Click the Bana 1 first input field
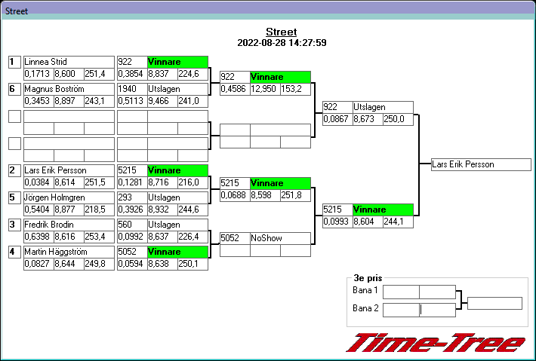Viewport: 536px width, 361px height. 401,292
